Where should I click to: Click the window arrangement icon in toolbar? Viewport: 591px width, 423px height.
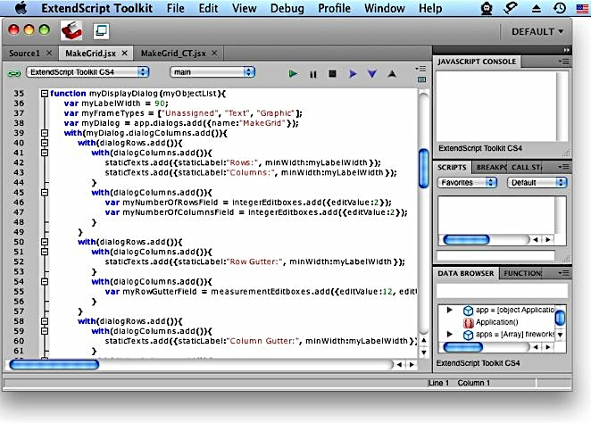pos(101,31)
